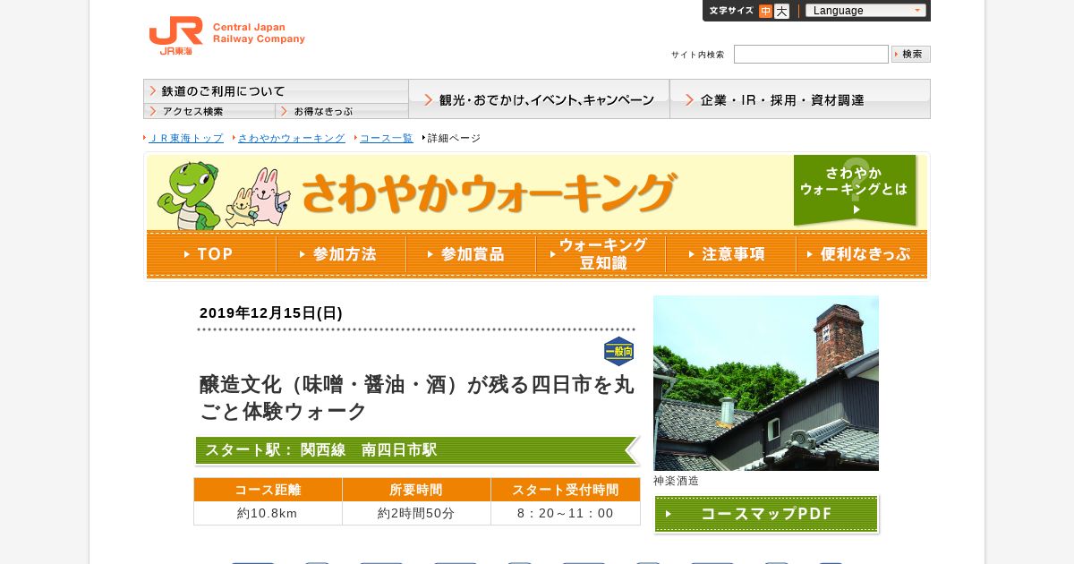Screen dimensions: 1074x564
Task: Click the 一般向 hexagon badge icon
Action: pos(618,352)
